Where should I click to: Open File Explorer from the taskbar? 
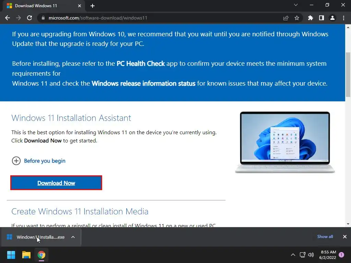[x=26, y=255]
